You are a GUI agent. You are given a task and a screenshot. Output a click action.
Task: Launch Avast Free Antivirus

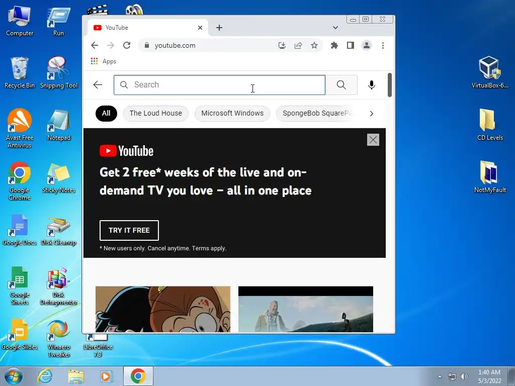(20, 129)
